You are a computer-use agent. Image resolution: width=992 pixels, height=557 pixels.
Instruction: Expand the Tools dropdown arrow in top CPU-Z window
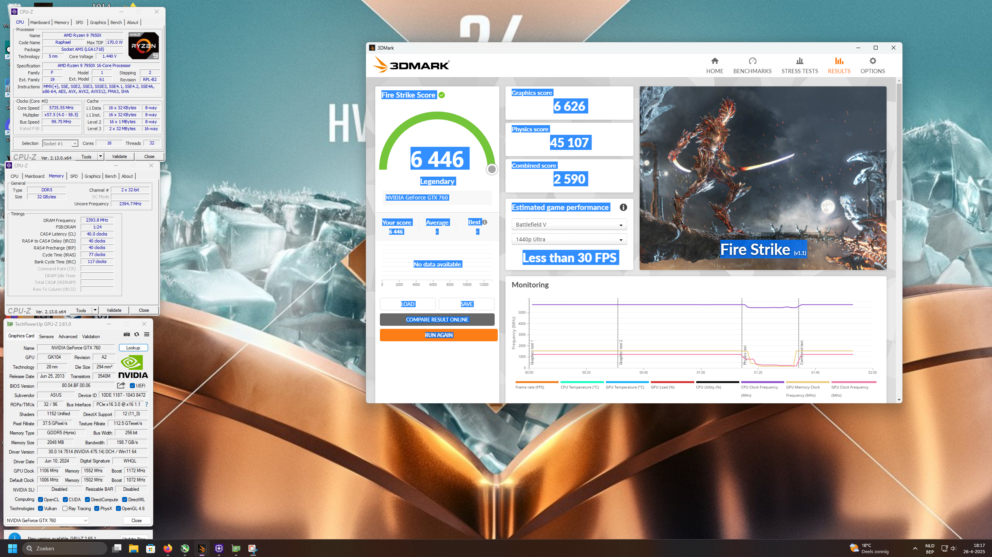tap(100, 156)
